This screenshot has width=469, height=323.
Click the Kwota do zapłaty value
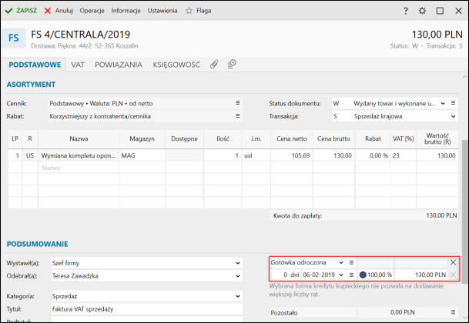(441, 215)
